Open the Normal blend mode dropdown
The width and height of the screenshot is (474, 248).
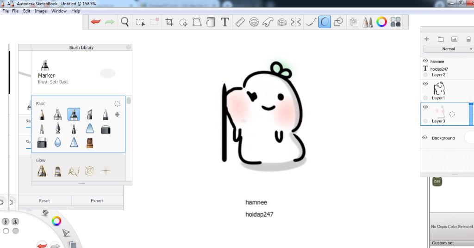coord(448,49)
